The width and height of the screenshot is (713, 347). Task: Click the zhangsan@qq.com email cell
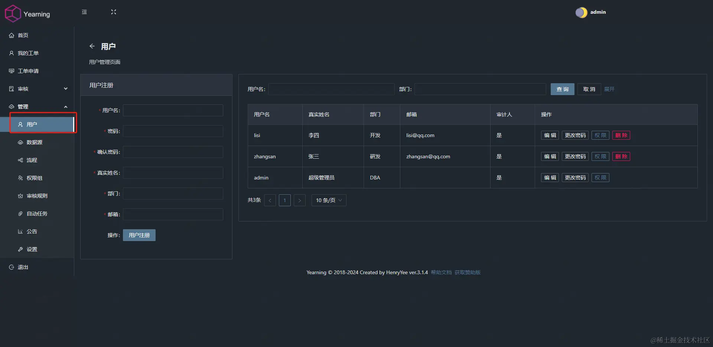tap(445, 156)
